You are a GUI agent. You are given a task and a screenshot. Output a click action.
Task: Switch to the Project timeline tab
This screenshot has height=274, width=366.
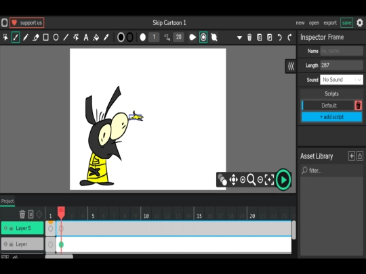click(7, 201)
